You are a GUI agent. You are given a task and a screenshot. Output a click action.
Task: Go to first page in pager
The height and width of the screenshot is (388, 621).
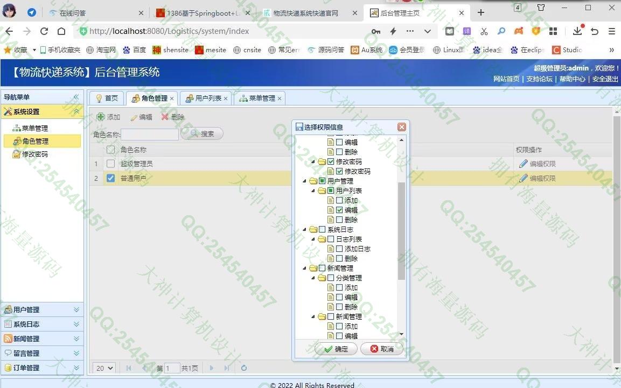[x=129, y=368]
